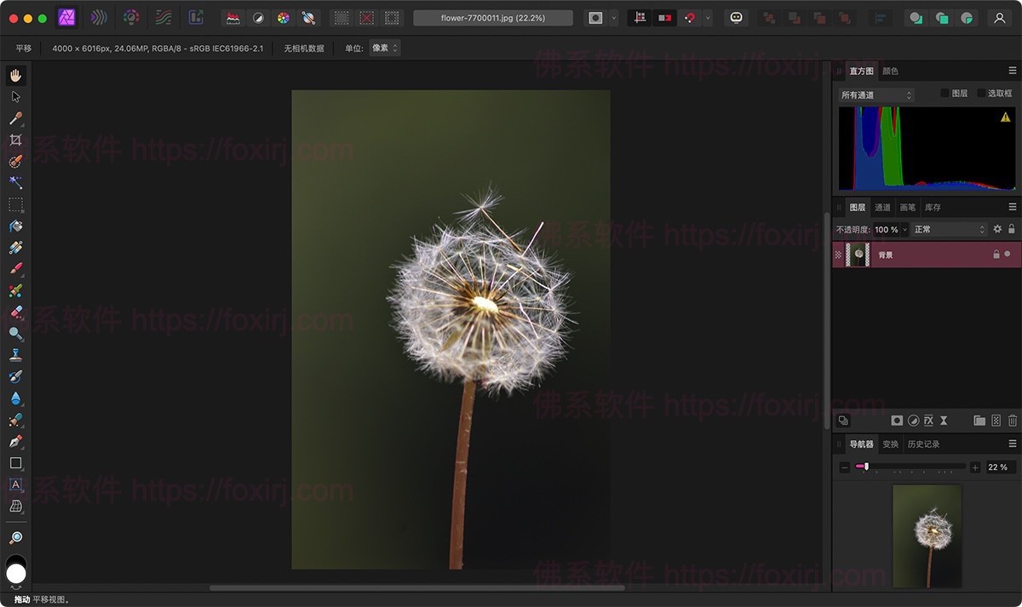Click the Delete layer trash icon
1022x607 pixels.
(1012, 421)
